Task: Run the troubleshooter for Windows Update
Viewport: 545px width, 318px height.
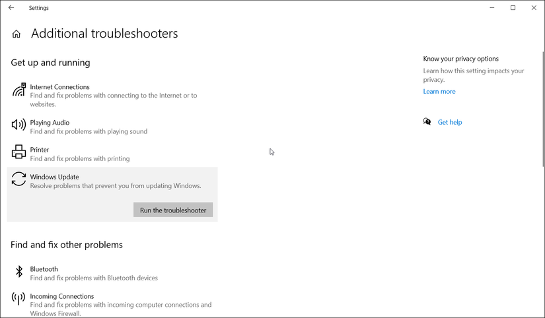Action: point(173,210)
